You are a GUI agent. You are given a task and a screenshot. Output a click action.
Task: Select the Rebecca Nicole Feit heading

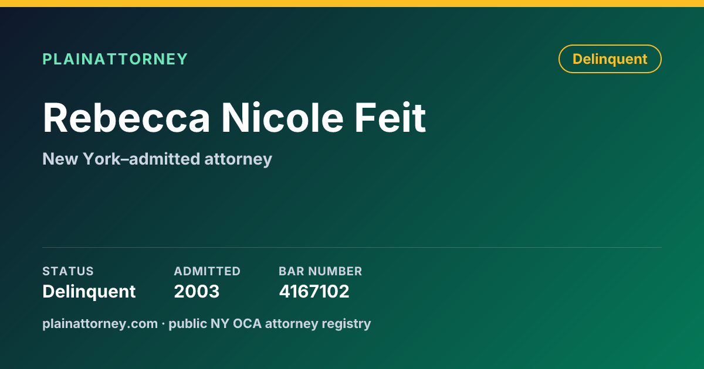[234, 118]
